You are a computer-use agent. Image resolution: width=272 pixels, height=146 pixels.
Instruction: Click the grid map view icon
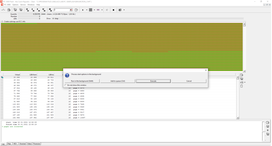click(90, 10)
